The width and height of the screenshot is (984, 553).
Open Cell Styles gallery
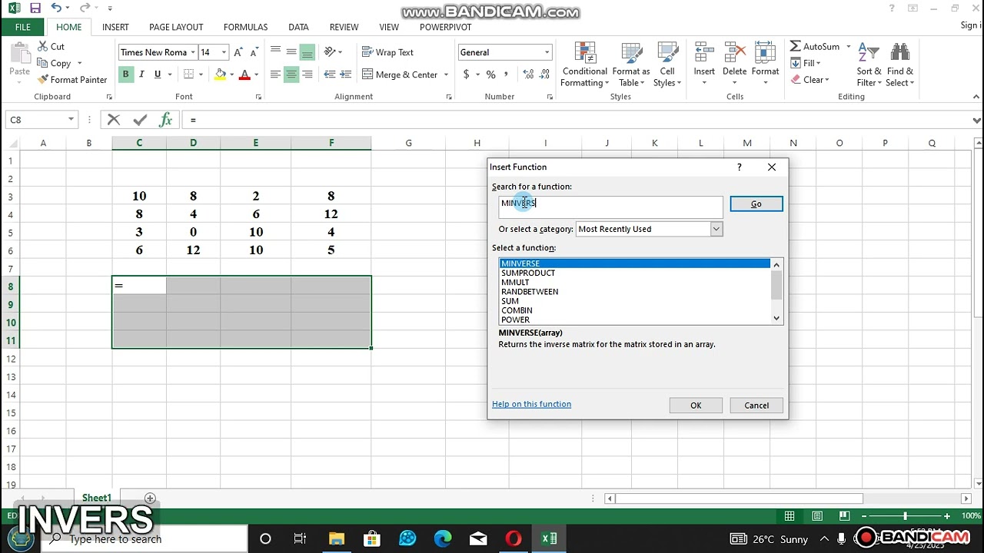pyautogui.click(x=667, y=65)
